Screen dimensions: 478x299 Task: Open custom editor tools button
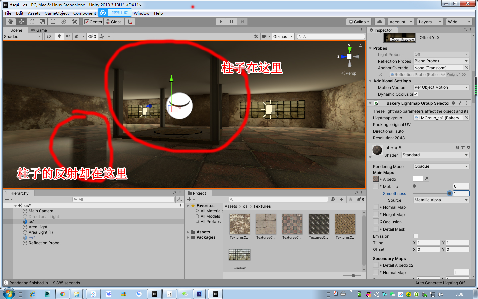pos(74,22)
